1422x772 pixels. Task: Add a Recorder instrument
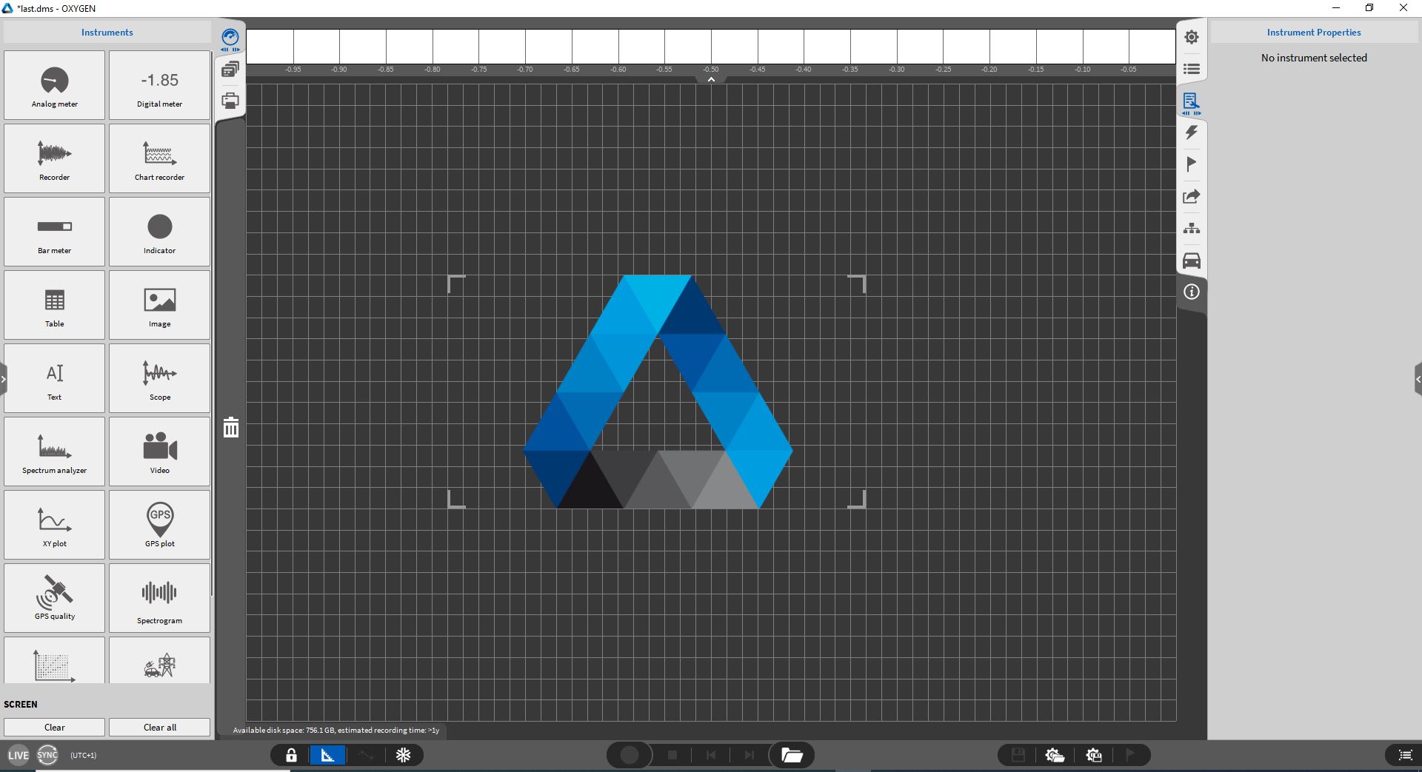click(x=55, y=158)
